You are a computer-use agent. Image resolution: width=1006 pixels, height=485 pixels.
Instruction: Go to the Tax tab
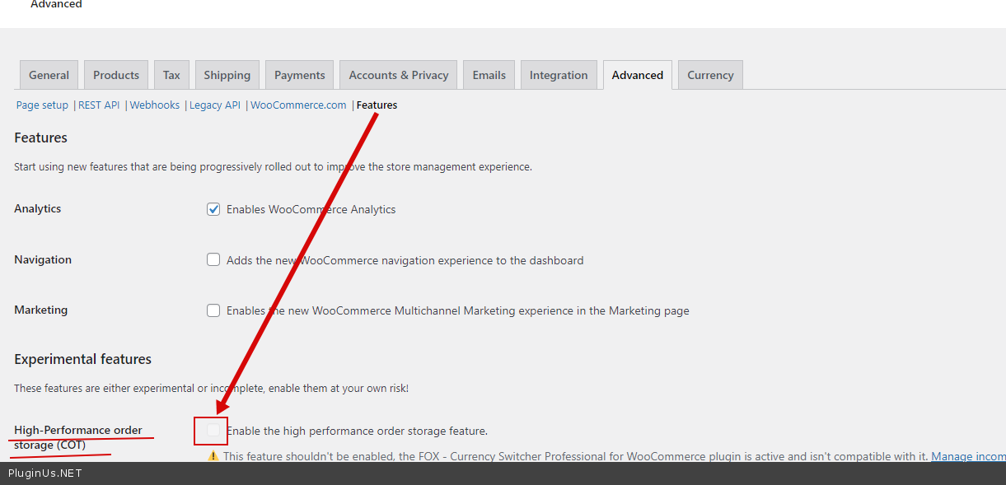click(x=171, y=75)
